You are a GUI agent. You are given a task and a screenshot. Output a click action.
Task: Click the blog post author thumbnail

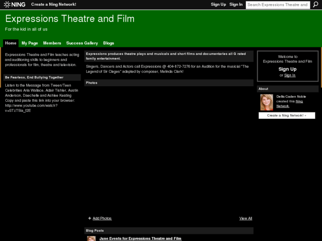pos(91,238)
